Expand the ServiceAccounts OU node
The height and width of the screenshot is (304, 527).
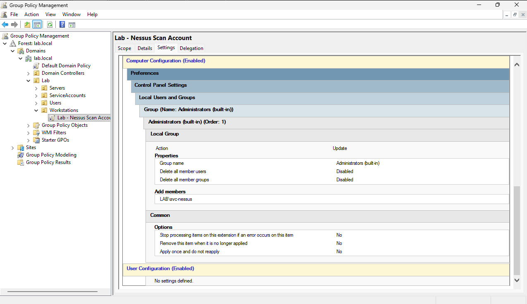[36, 95]
